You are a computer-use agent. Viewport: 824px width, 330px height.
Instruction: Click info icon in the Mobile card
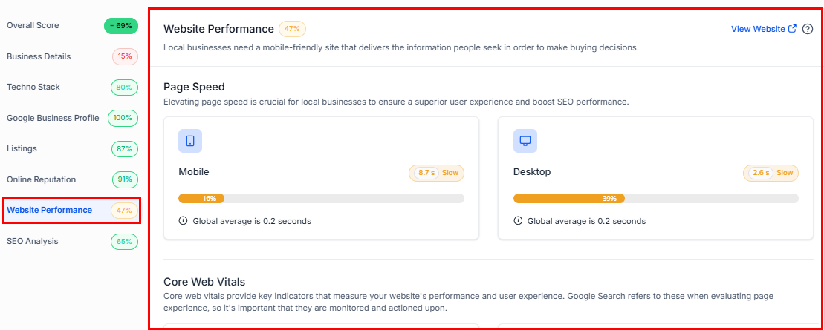tap(183, 221)
